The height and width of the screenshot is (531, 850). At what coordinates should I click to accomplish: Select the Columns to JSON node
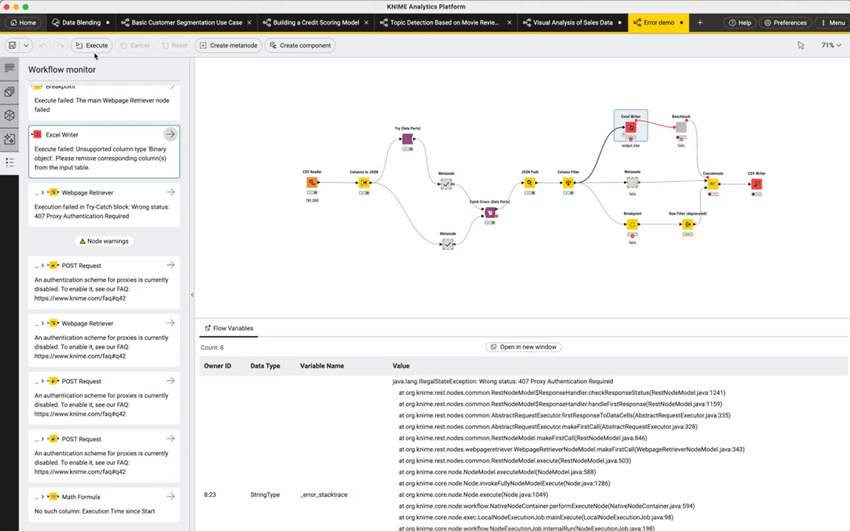tap(364, 182)
